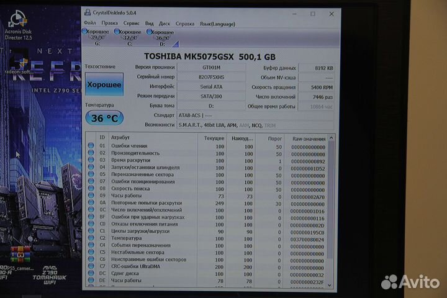Click status icon for DE Часы работы
This screenshot has height=298, width=447.
(91, 280)
